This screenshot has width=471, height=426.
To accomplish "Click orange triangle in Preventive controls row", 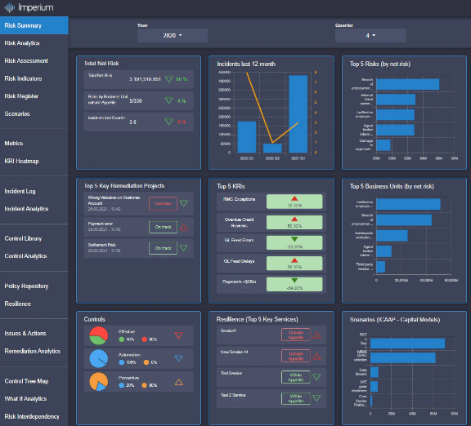I will [x=179, y=382].
